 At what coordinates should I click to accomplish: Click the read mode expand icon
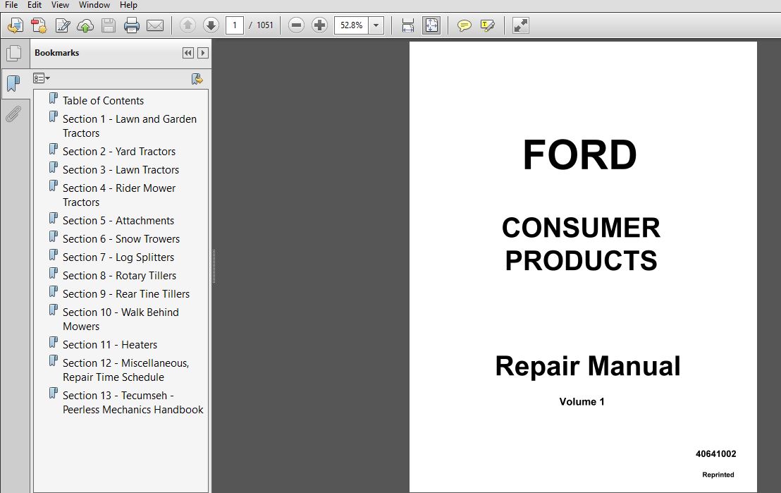(x=520, y=25)
